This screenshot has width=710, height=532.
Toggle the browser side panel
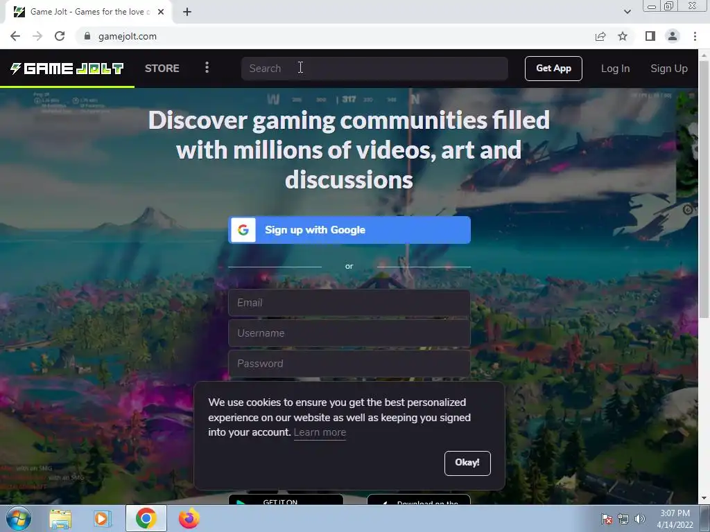pyautogui.click(x=650, y=36)
